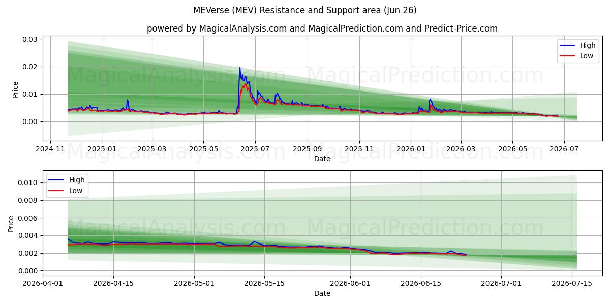Click the Date axis label under the upper chart

(x=322, y=159)
